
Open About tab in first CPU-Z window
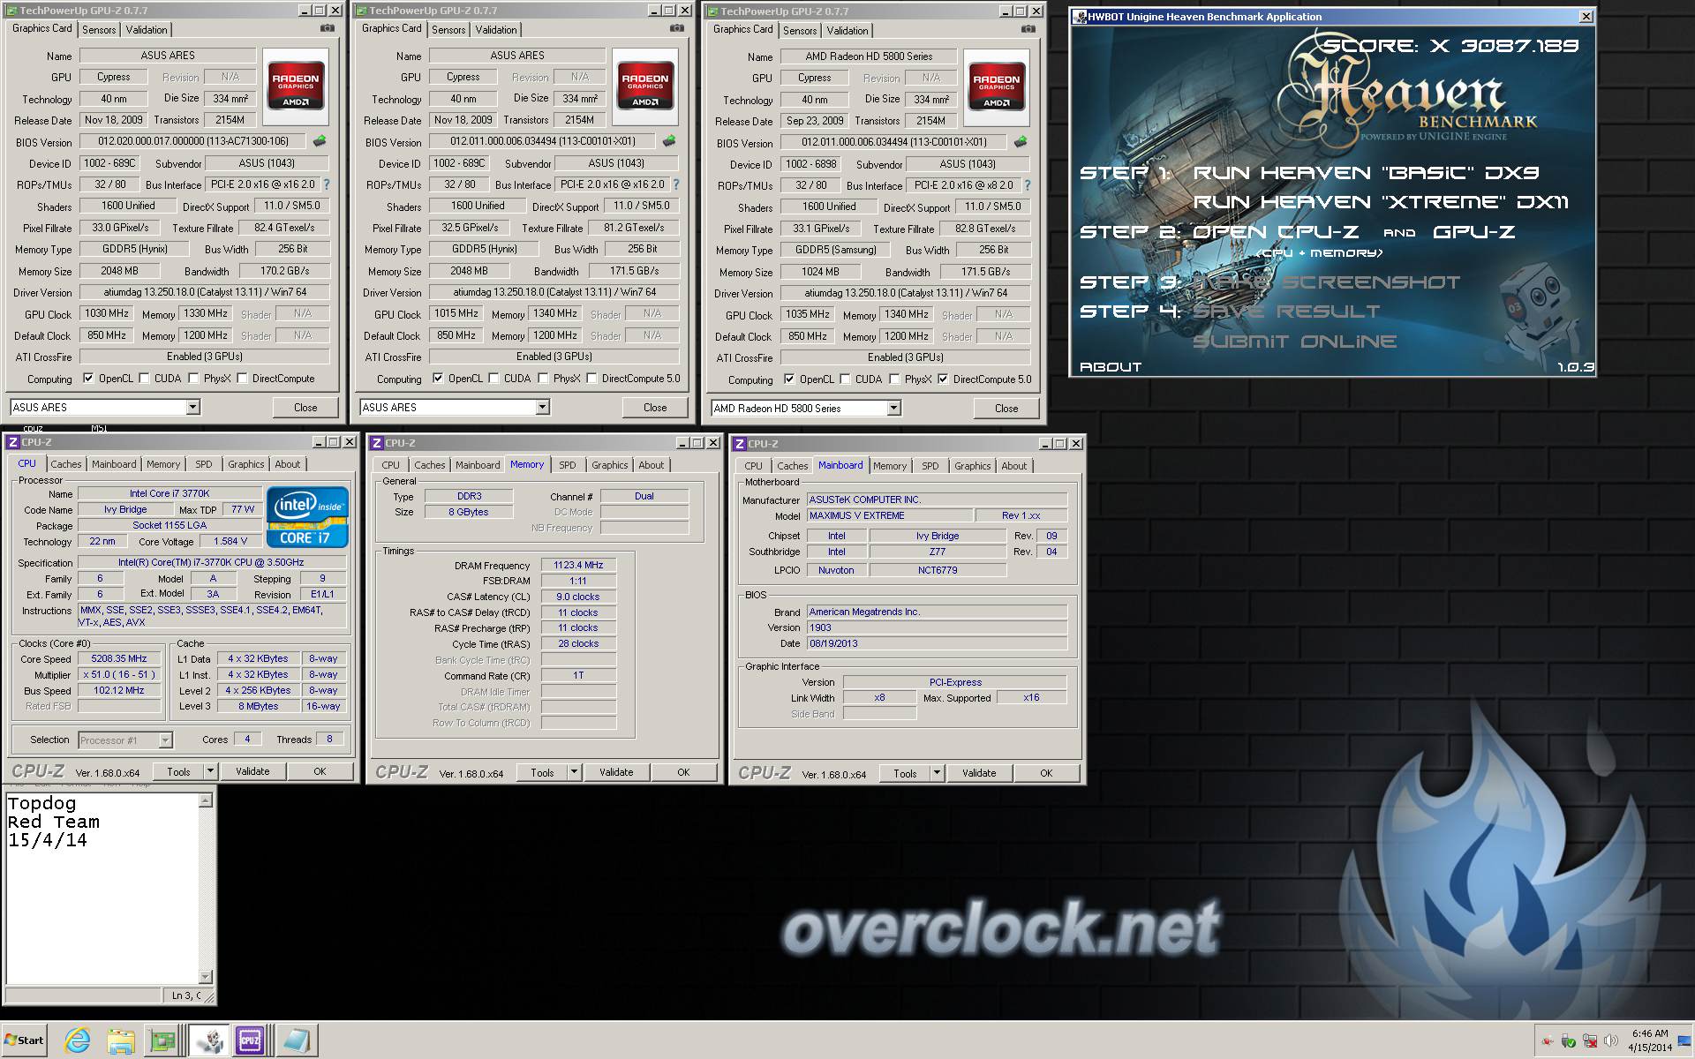(x=287, y=464)
